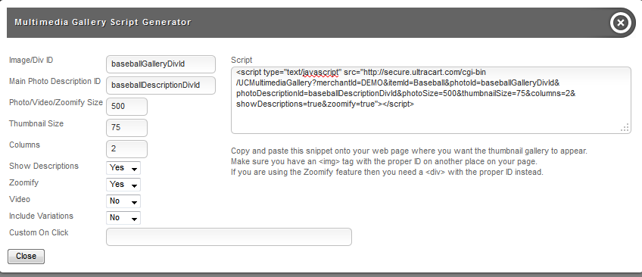This screenshot has width=642, height=277.
Task: Open the Show Descriptions dropdown
Action: pyautogui.click(x=123, y=168)
